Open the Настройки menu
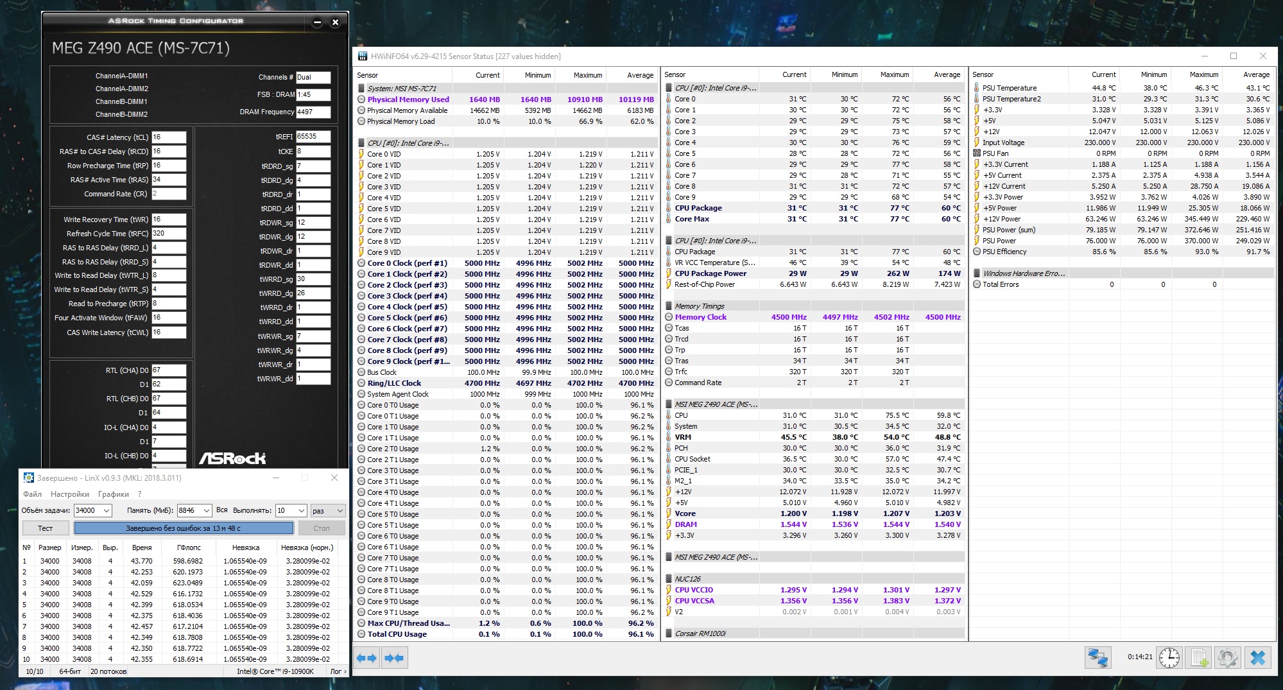Screen dimensions: 1283x690 tap(70, 494)
